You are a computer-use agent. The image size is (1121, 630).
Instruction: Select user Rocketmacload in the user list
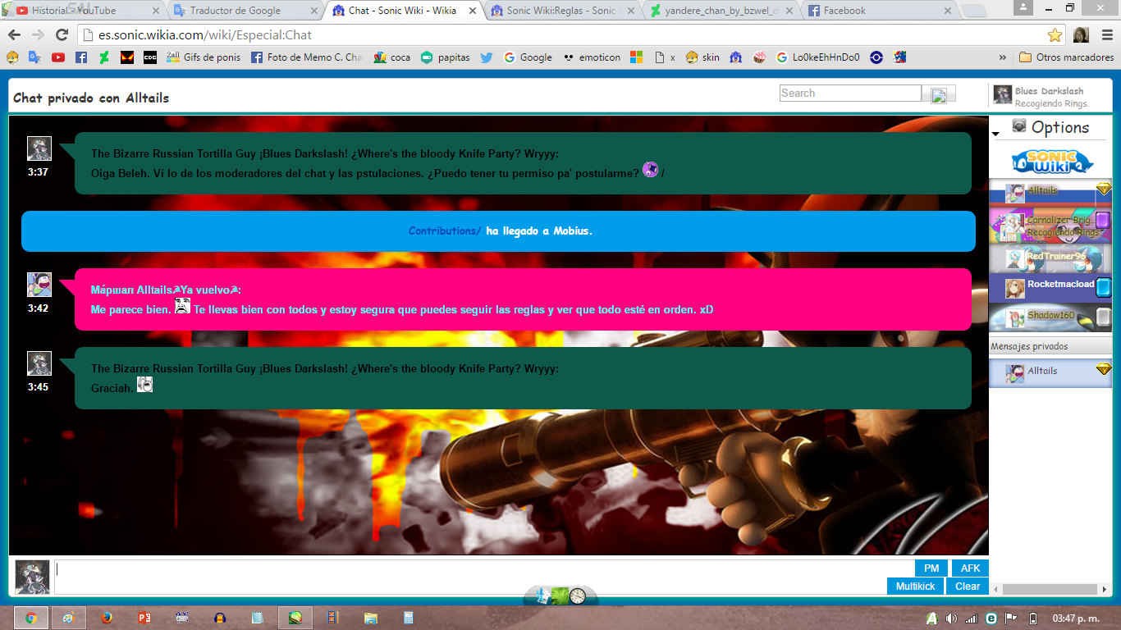click(x=1050, y=287)
